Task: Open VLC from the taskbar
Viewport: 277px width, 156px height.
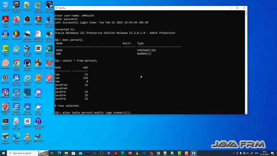Action: [137, 153]
